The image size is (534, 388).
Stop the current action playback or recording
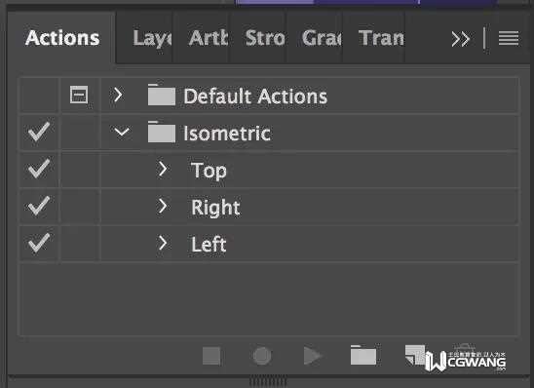(211, 356)
